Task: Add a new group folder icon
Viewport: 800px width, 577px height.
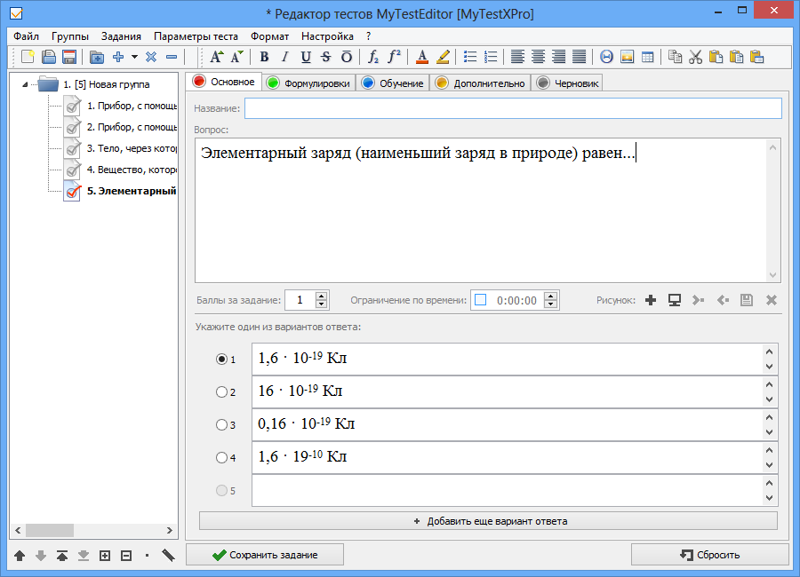Action: 96,57
